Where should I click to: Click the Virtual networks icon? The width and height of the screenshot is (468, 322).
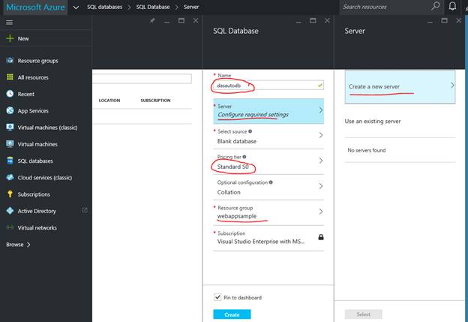tap(10, 227)
